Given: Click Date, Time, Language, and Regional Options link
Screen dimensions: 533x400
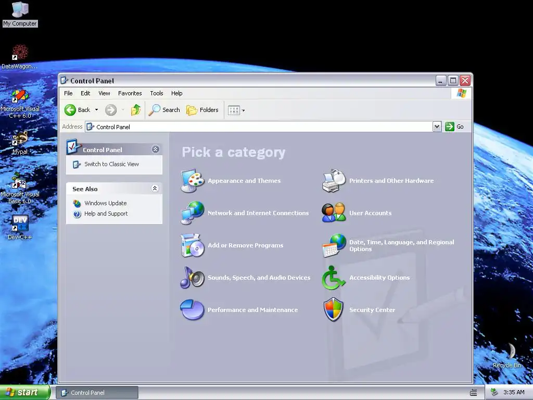Looking at the screenshot, I should pos(402,246).
